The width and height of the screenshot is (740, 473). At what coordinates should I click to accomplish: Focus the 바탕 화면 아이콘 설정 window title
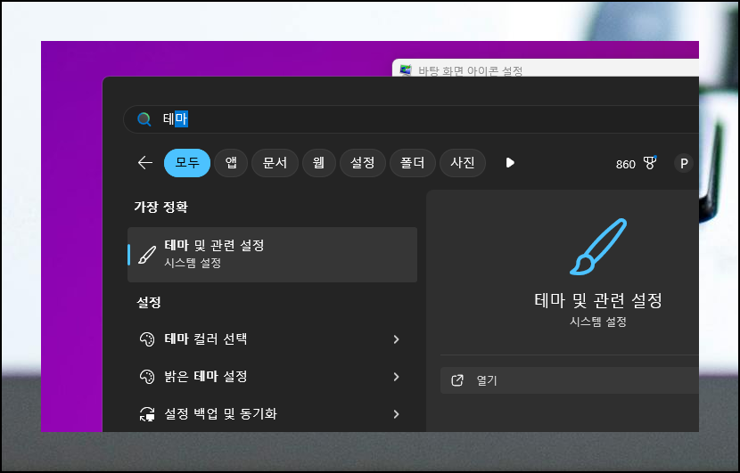click(x=471, y=70)
